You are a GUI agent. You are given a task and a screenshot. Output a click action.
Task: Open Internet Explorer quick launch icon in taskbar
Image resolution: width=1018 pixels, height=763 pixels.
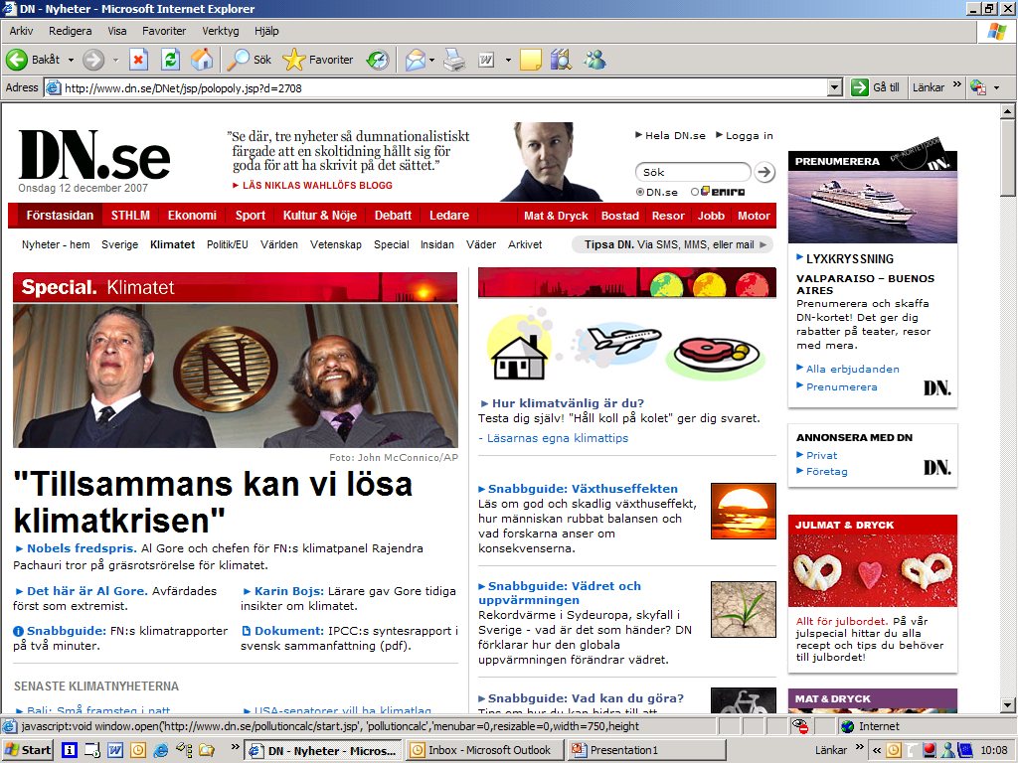pos(161,750)
